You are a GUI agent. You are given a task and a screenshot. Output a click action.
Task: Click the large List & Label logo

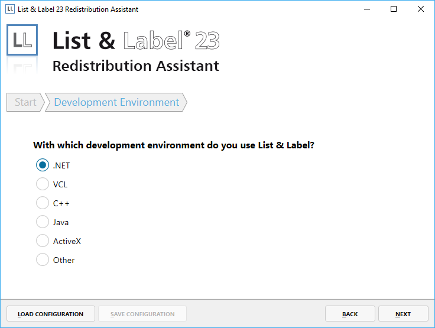coord(22,40)
